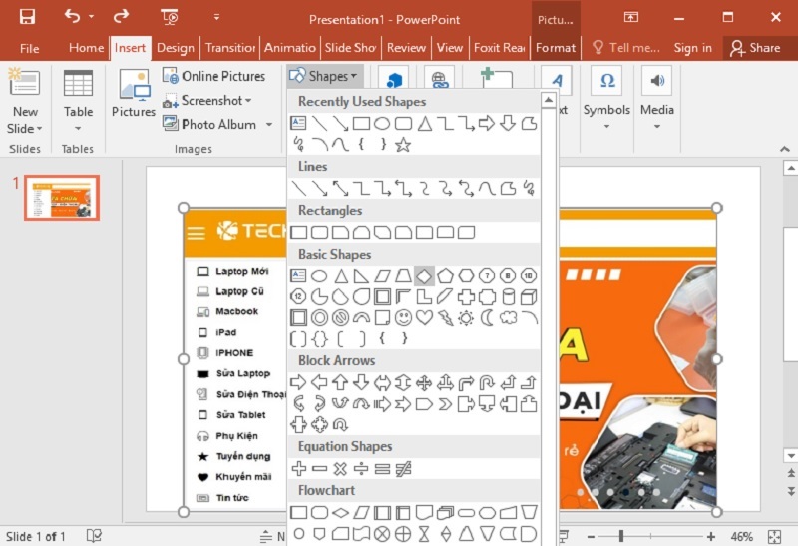Open the Photo Album dropdown arrow
Image resolution: width=798 pixels, height=546 pixels.
click(x=267, y=125)
